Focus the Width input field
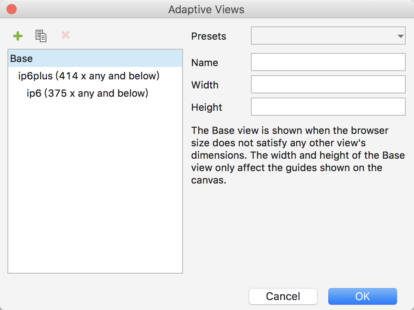The image size is (414, 310). pos(328,85)
